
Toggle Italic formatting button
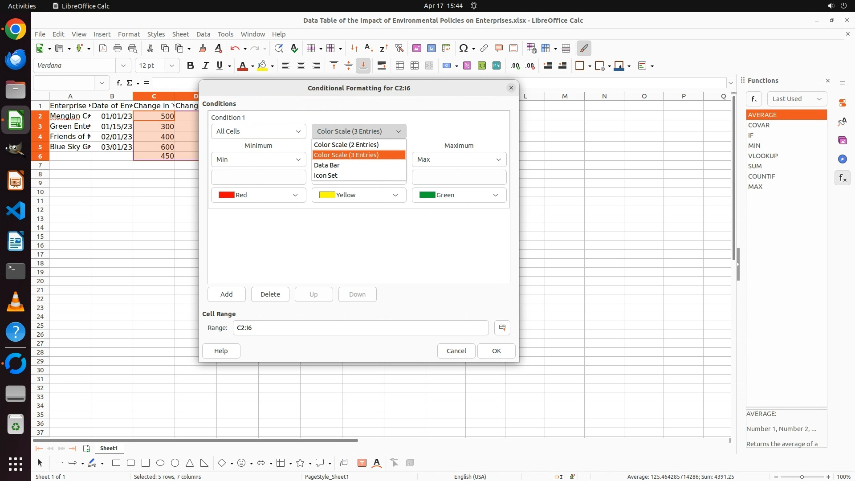(205, 66)
